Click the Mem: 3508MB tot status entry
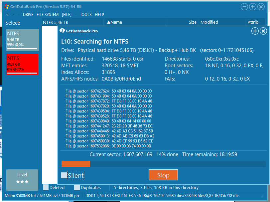Viewport: 270px width, 202px height. click(x=42, y=196)
